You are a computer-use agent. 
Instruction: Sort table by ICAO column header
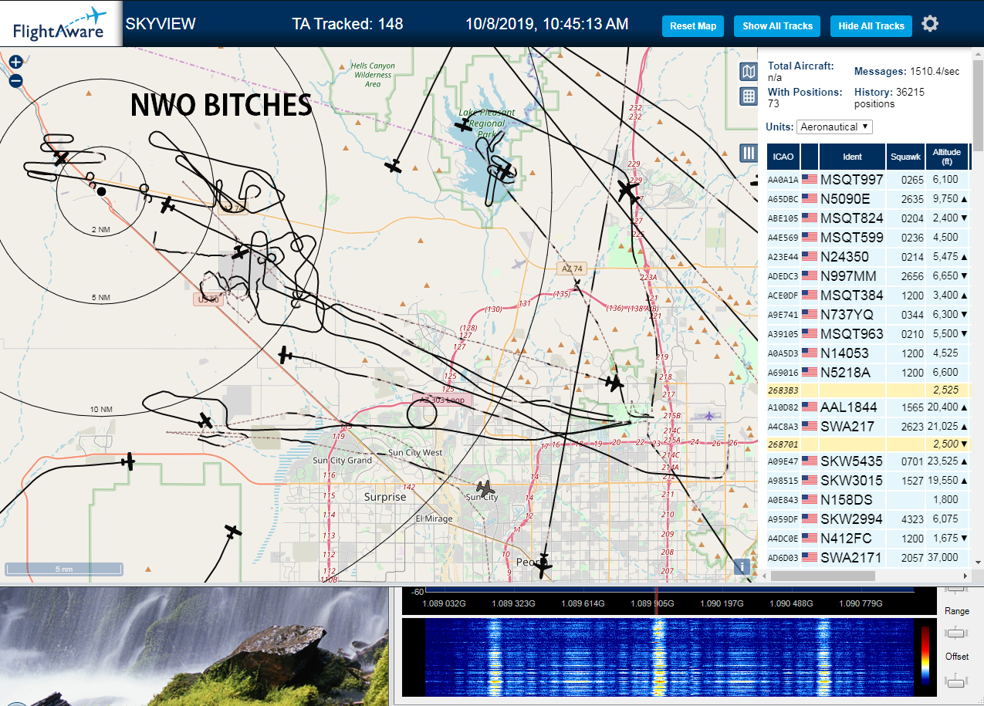tap(783, 157)
